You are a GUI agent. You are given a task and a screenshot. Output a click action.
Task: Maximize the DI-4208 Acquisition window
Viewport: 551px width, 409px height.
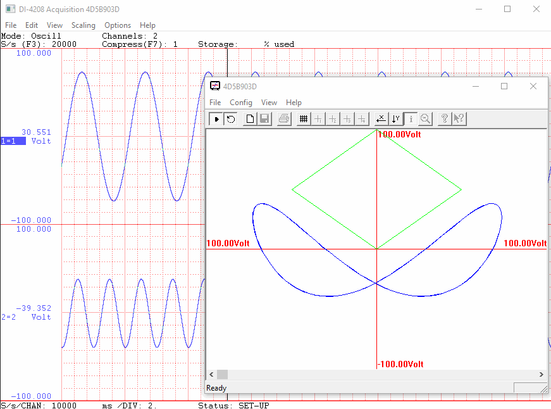(507, 9)
